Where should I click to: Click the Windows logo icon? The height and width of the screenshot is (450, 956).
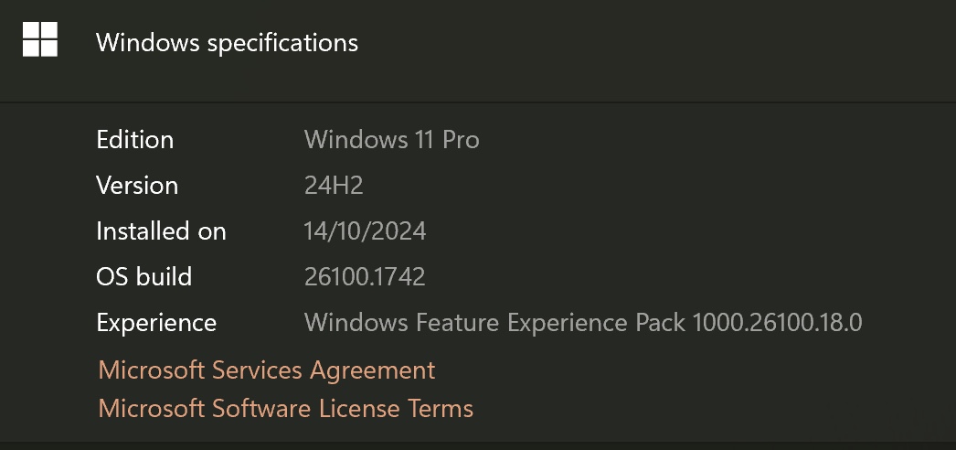(x=40, y=40)
